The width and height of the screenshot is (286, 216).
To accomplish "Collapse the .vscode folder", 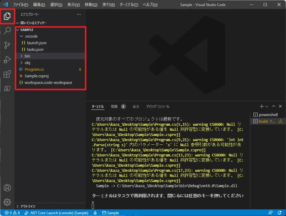I will [21, 36].
